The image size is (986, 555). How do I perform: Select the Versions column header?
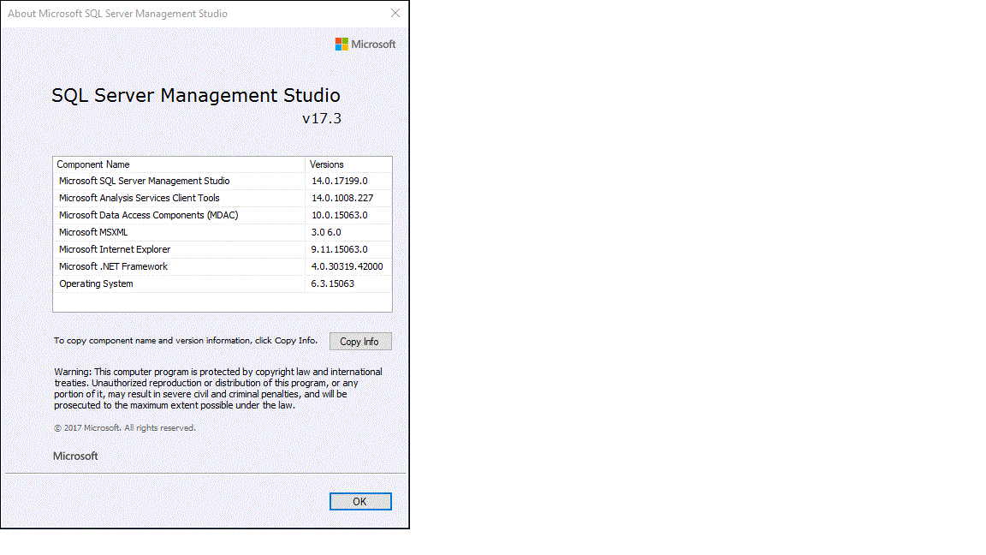(348, 164)
